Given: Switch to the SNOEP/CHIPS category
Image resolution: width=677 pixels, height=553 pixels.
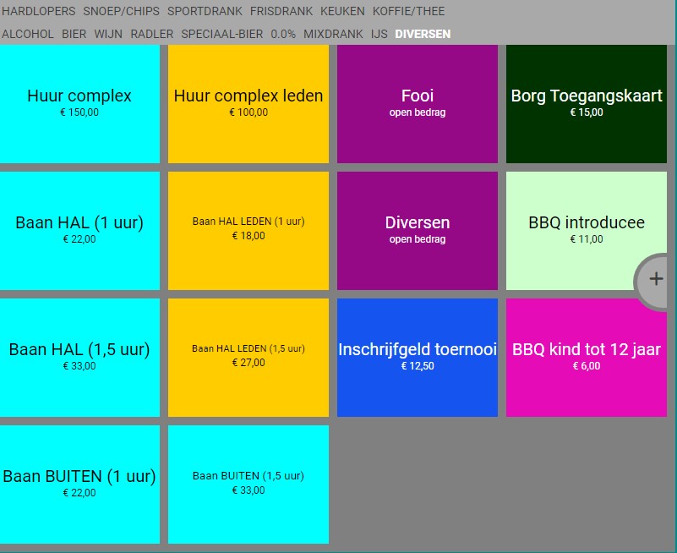Looking at the screenshot, I should (x=121, y=12).
